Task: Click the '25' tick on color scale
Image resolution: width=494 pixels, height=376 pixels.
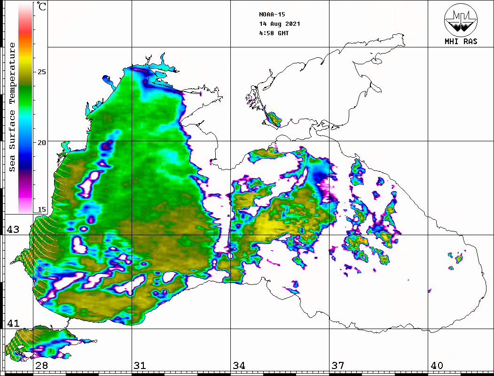Action: [x=41, y=72]
